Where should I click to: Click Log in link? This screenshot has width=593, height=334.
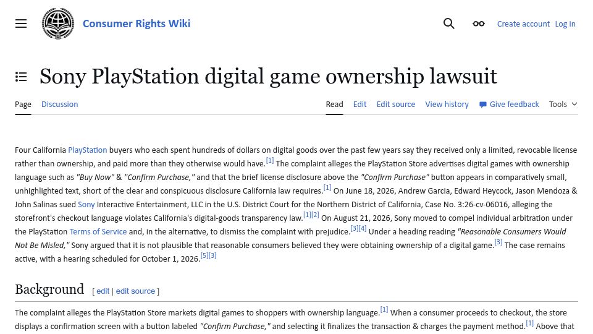(x=565, y=24)
